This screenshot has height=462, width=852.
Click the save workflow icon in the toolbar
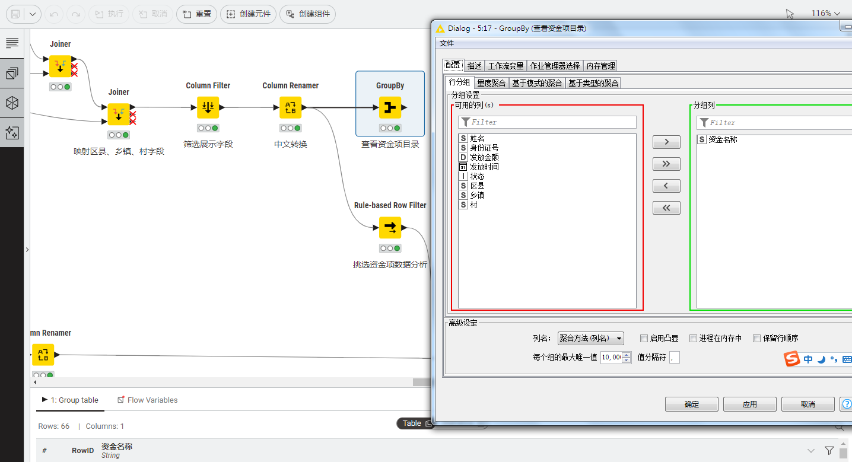(x=14, y=13)
